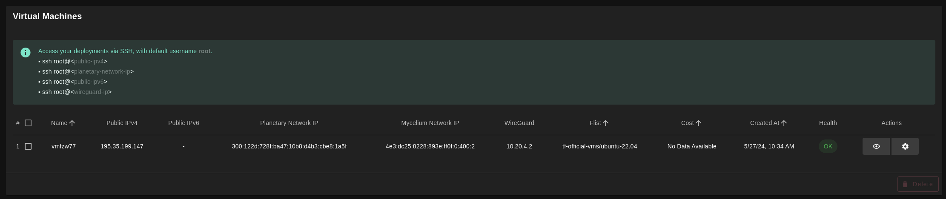Click the sort arrow beside Flist header
946x199 pixels.
605,123
